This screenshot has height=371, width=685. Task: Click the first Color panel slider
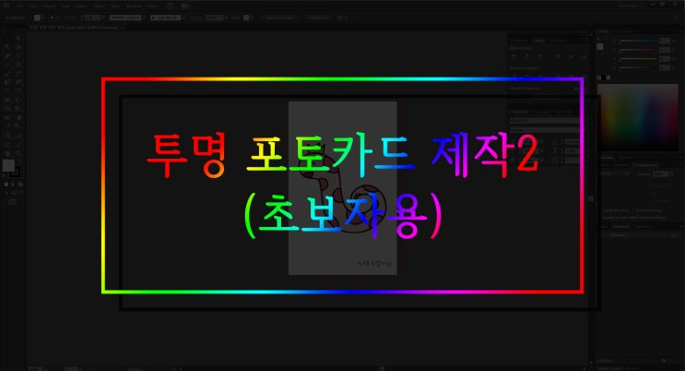pos(638,41)
